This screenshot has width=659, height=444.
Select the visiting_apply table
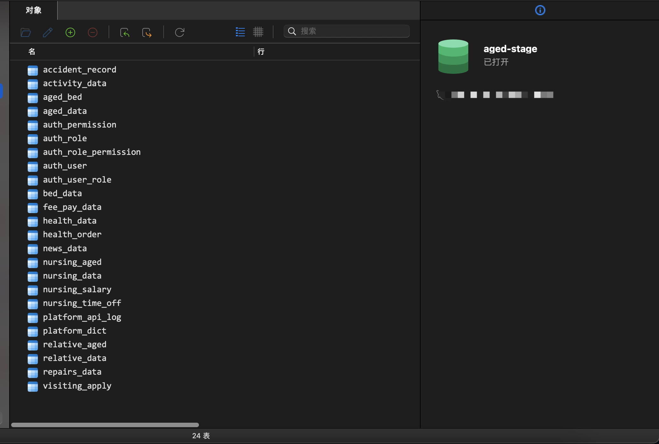77,386
